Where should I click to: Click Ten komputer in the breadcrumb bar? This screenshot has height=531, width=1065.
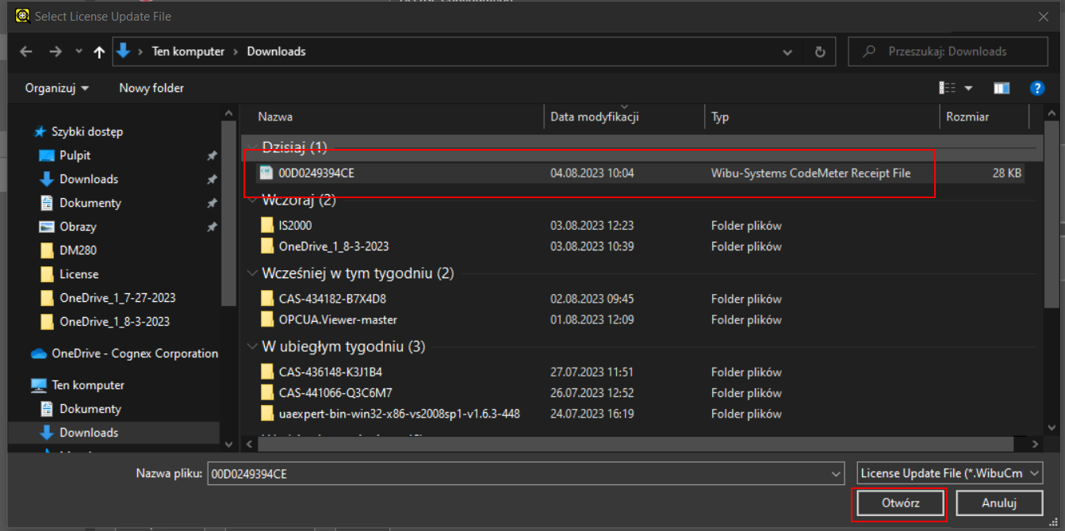pyautogui.click(x=188, y=51)
